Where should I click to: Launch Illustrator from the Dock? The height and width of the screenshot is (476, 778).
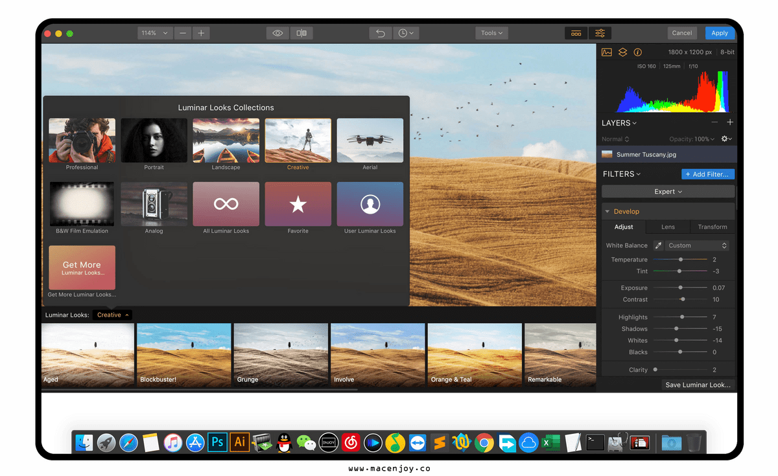[x=239, y=442]
